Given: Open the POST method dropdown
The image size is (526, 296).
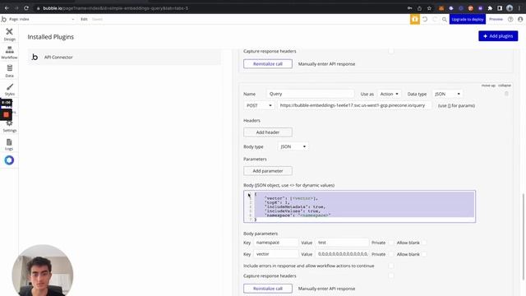Looking at the screenshot, I should [259, 105].
